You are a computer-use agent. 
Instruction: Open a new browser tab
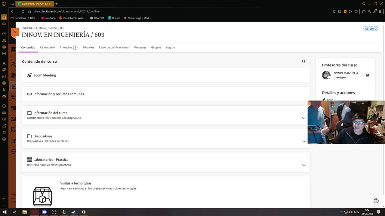[56, 4]
